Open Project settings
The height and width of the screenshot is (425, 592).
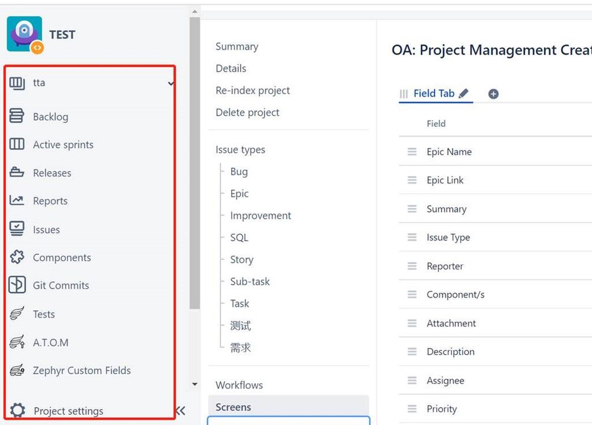[x=68, y=411]
